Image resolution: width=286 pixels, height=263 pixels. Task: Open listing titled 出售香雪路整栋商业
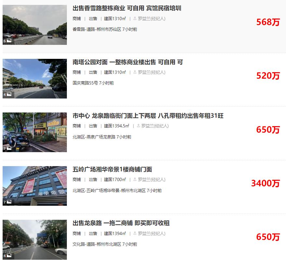pos(127,8)
